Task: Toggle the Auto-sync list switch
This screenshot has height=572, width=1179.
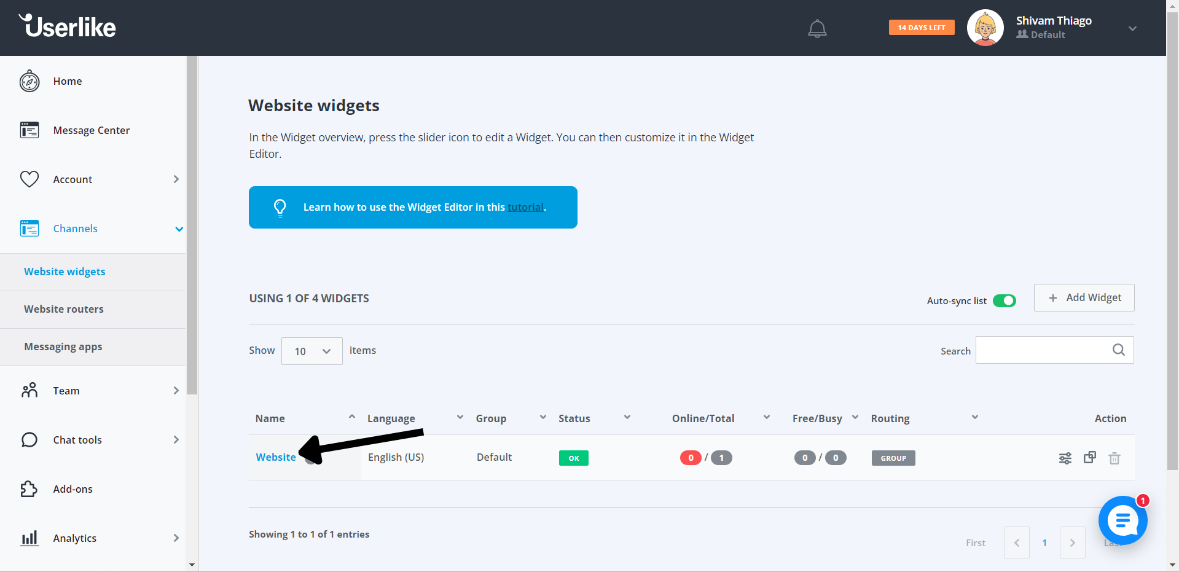Action: [x=1005, y=300]
